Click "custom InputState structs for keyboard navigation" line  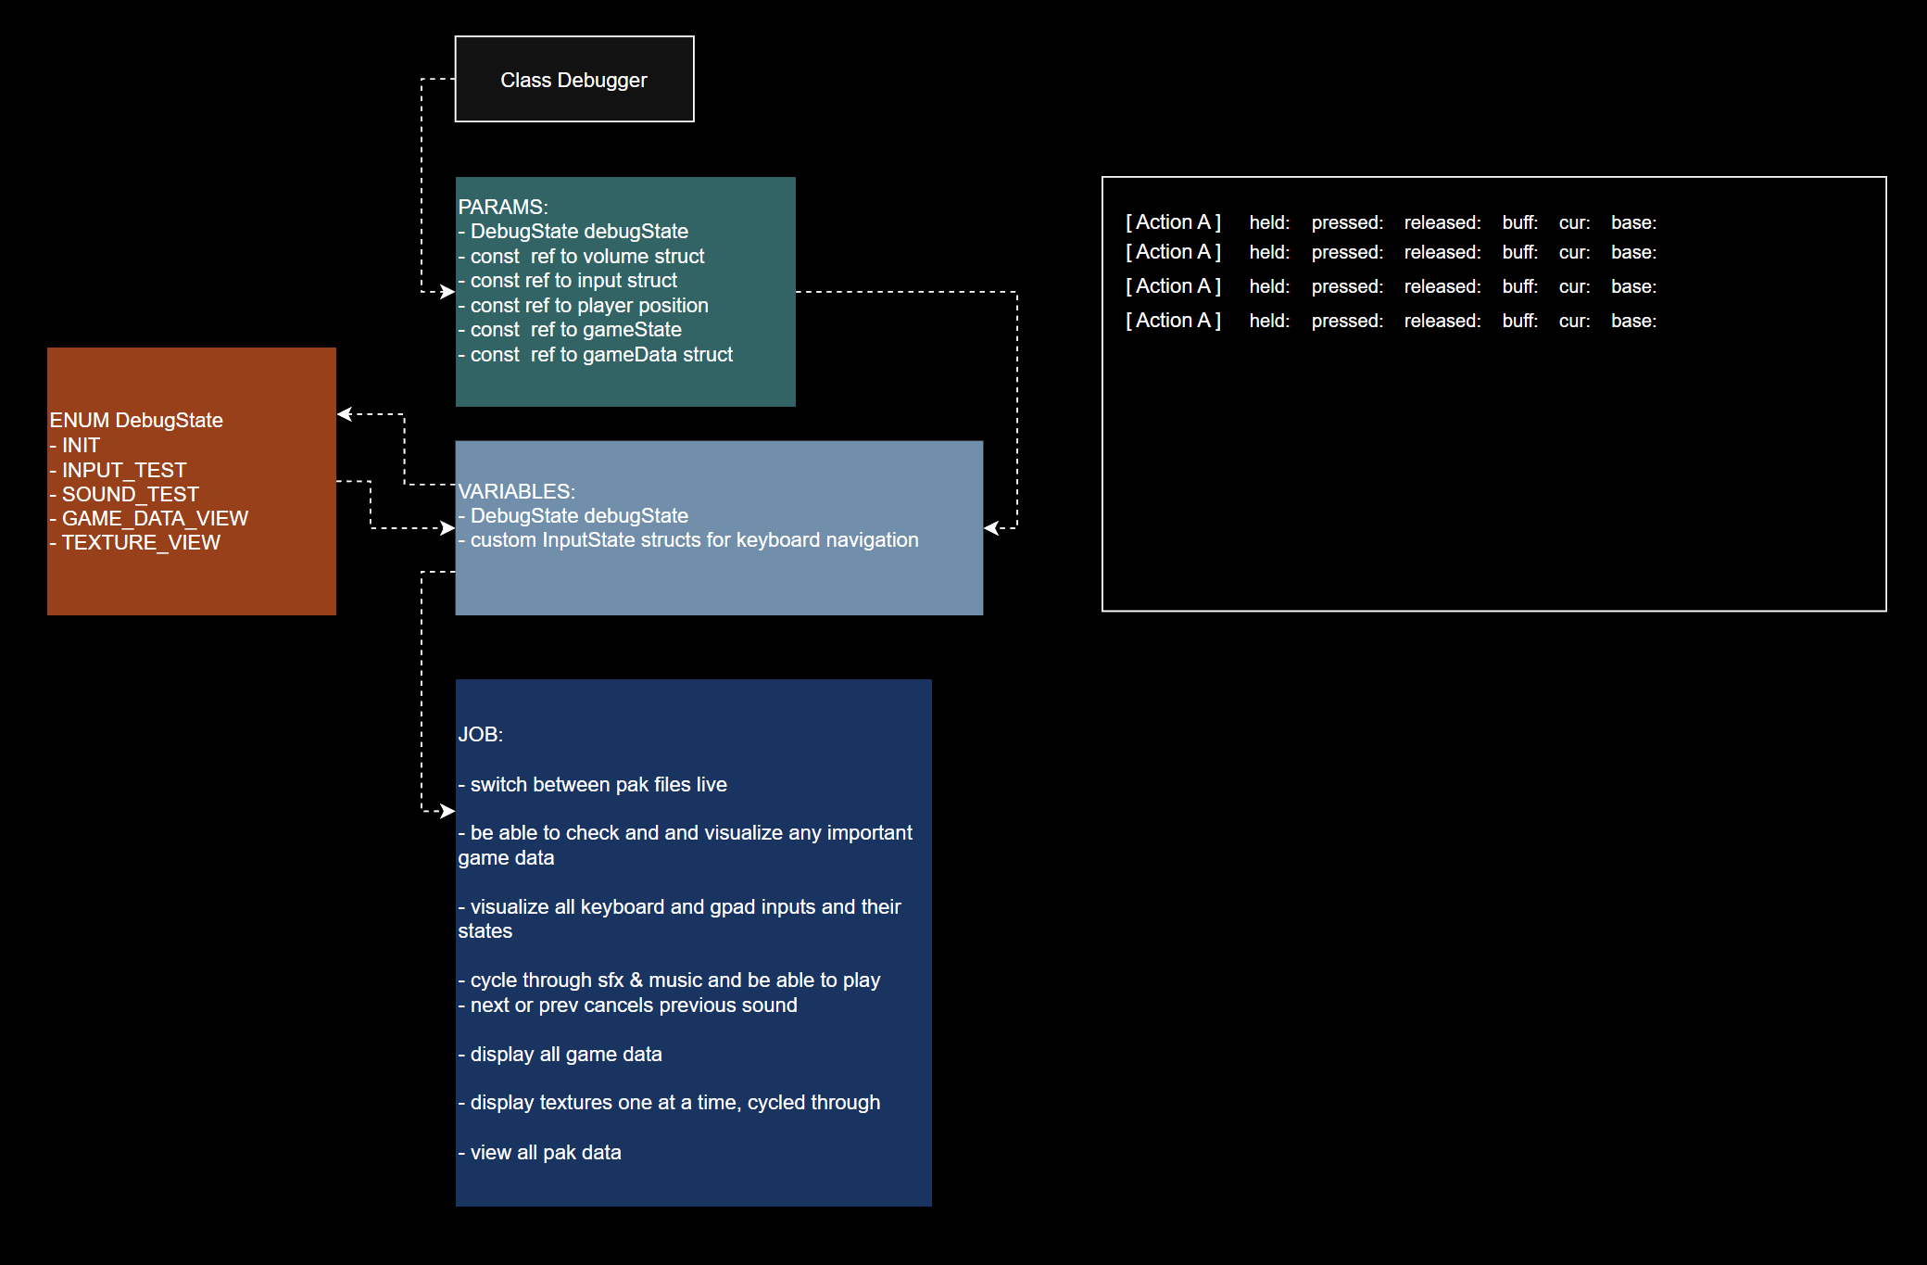coord(688,539)
